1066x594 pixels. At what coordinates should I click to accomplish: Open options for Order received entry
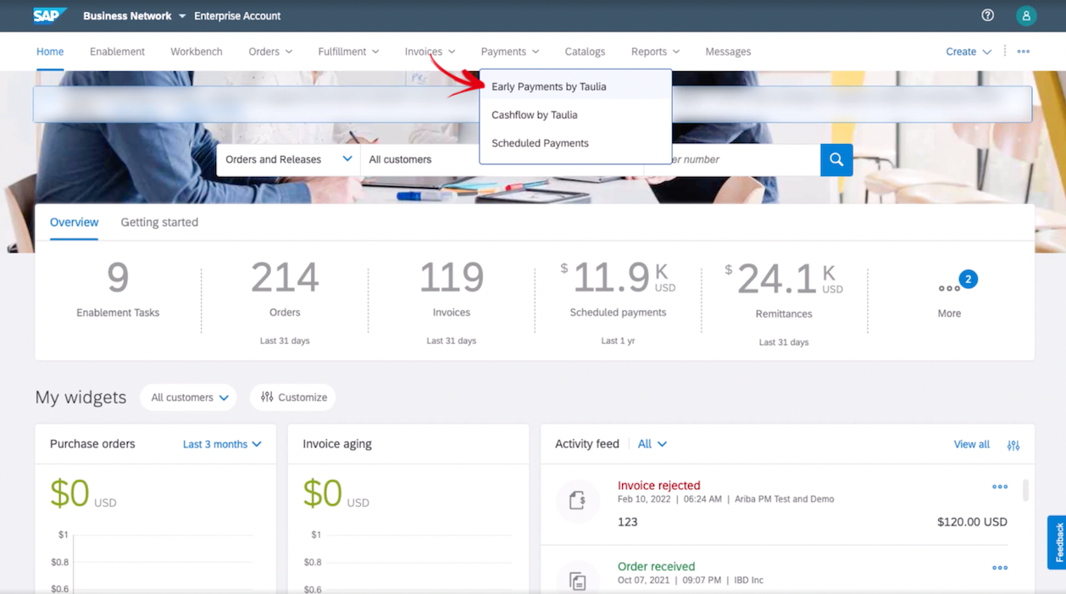[x=1000, y=569]
